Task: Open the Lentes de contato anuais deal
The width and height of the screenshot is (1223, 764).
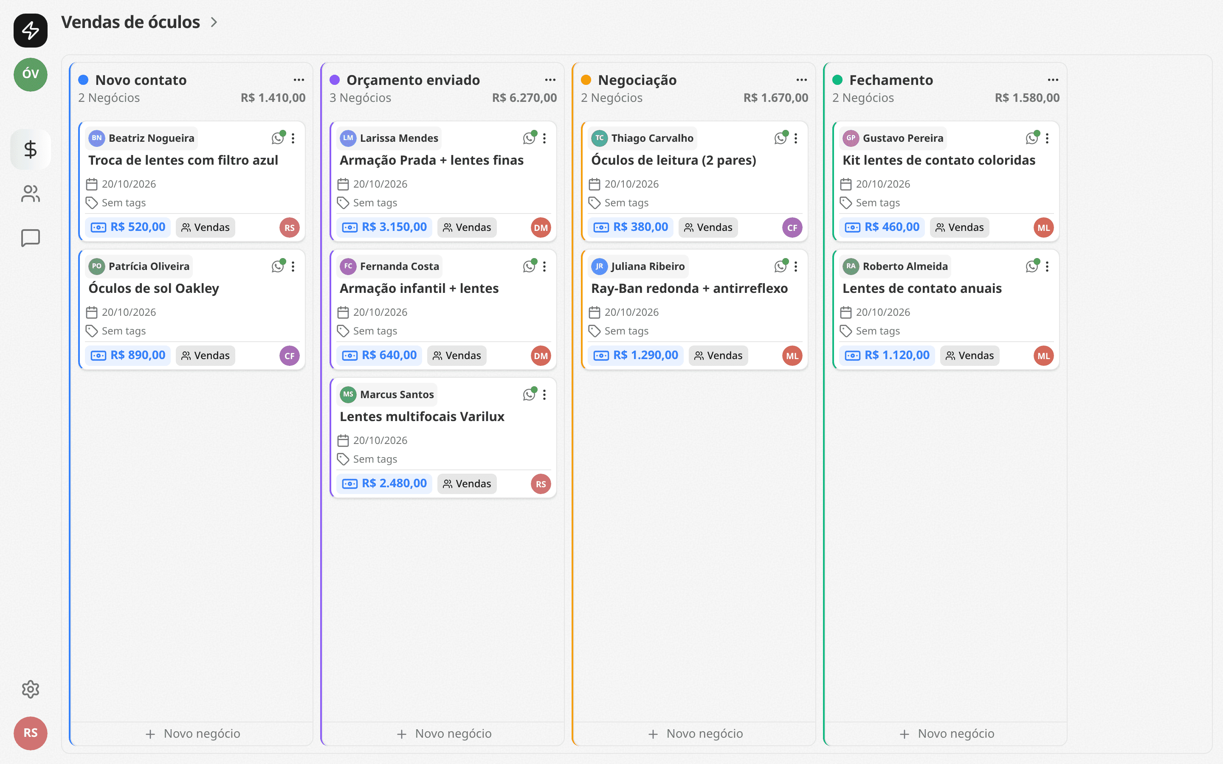Action: click(x=922, y=289)
